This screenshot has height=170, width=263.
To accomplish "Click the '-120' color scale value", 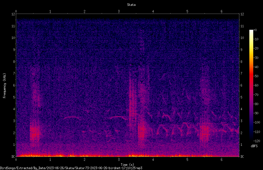I will tap(257, 141).
